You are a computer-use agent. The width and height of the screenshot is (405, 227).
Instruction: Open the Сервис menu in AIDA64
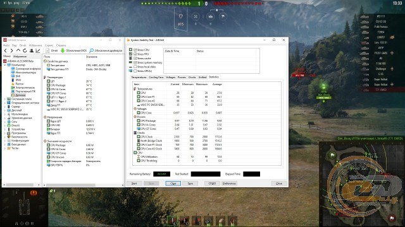49,45
